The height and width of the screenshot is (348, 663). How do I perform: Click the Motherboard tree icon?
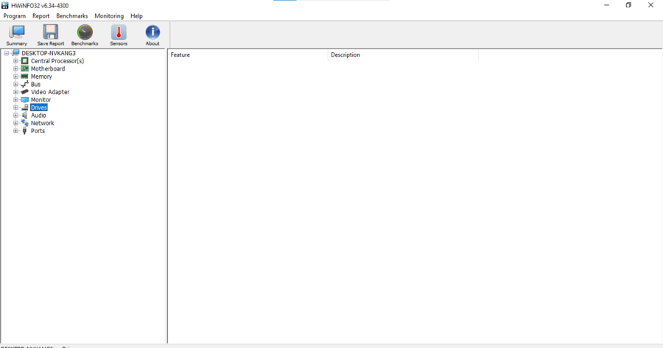point(25,68)
